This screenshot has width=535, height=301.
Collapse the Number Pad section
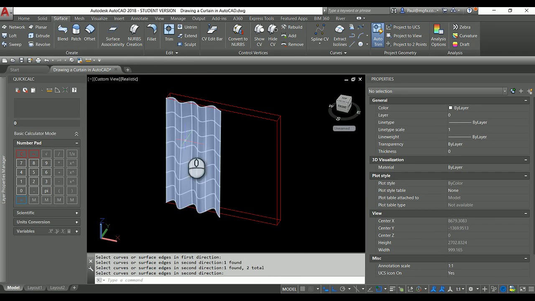[x=76, y=143]
